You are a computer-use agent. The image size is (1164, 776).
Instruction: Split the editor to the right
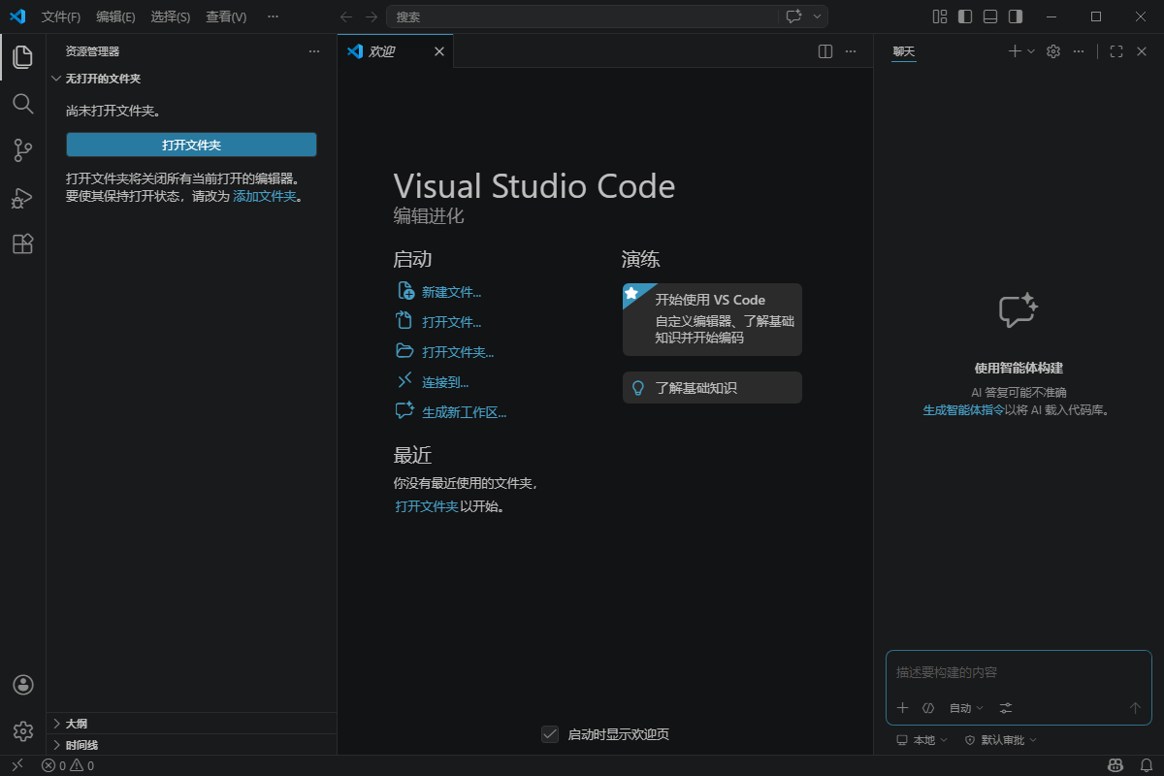pos(825,51)
